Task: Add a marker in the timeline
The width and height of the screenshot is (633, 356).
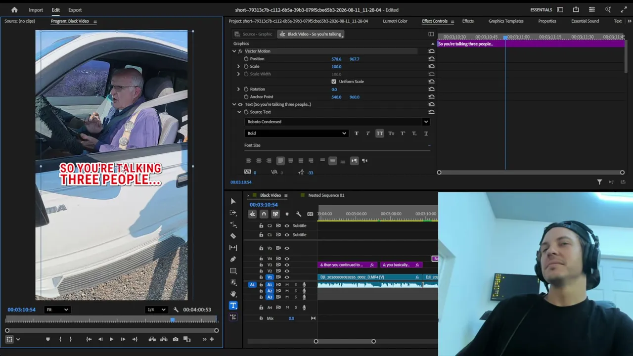Action: click(x=287, y=214)
